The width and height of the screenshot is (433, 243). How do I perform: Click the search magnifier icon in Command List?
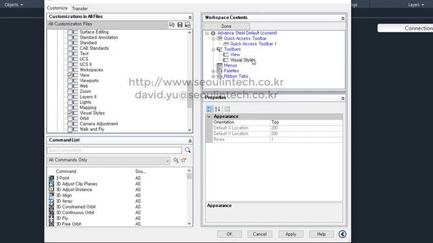click(188, 150)
